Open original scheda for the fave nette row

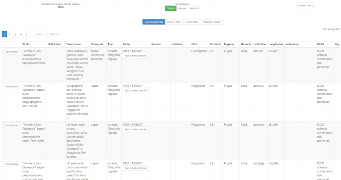click(x=136, y=129)
